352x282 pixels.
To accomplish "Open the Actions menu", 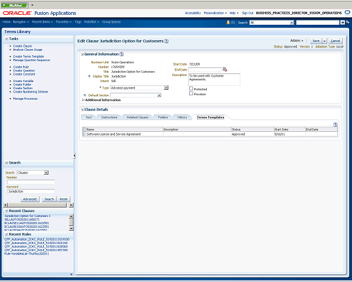I will click(296, 41).
